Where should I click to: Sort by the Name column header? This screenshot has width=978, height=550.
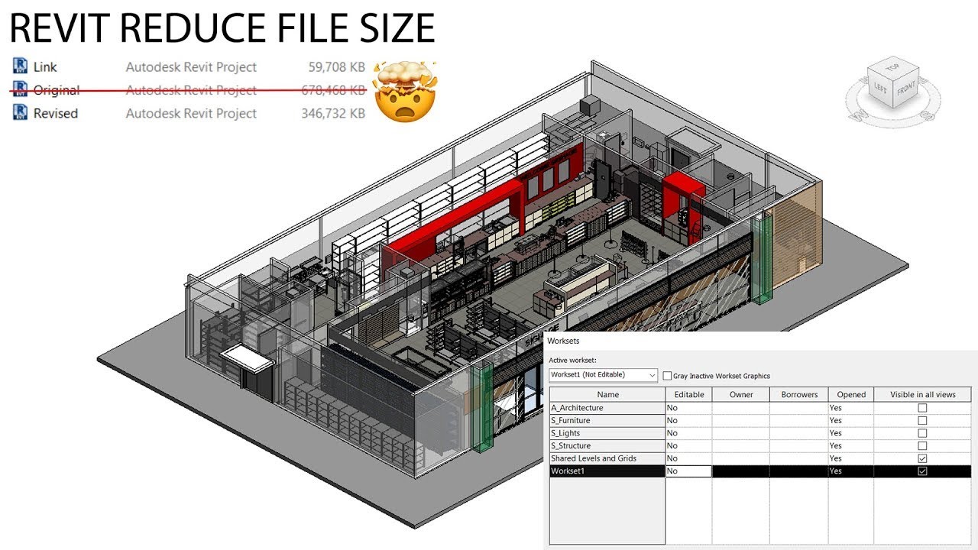[x=607, y=394]
